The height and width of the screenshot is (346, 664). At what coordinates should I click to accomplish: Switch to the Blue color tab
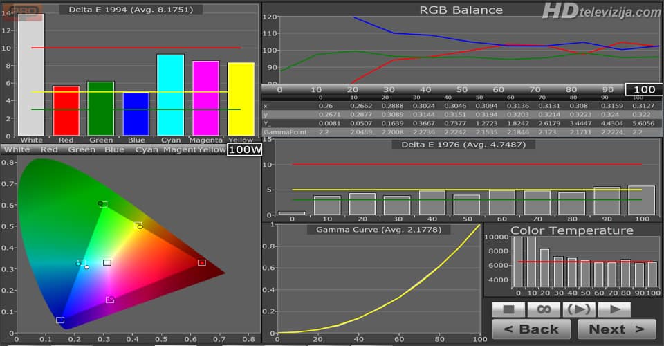(115, 149)
